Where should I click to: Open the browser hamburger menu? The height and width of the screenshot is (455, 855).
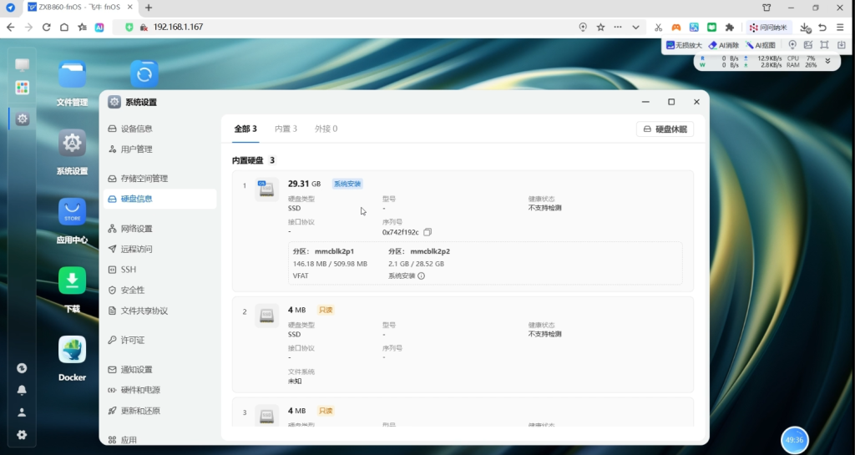point(840,28)
